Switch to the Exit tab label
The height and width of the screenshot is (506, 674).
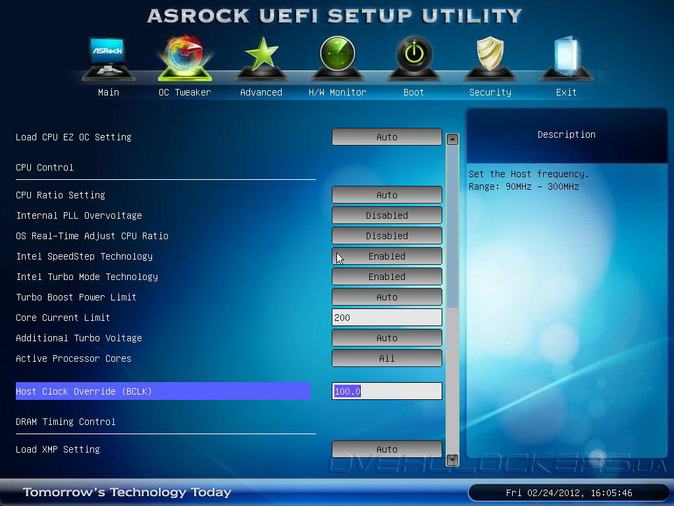(x=566, y=92)
